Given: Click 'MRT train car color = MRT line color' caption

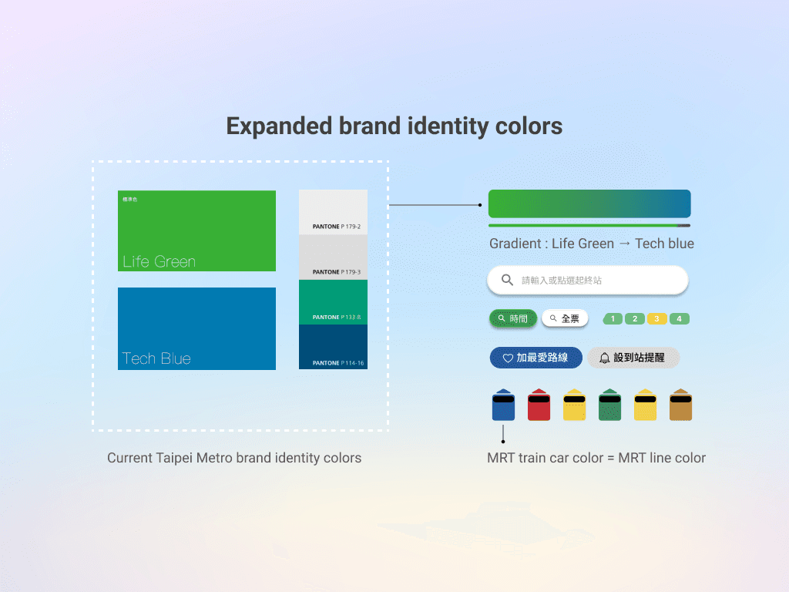Looking at the screenshot, I should click(x=596, y=458).
